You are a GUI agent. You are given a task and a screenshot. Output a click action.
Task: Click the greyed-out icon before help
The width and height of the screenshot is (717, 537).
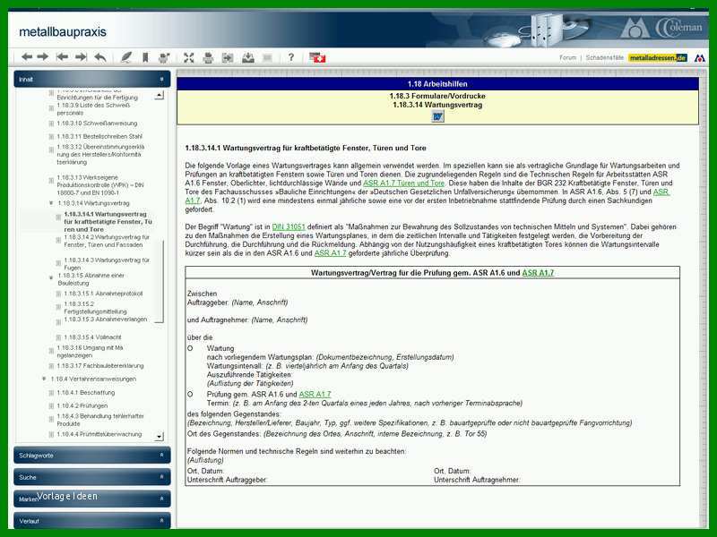[x=267, y=57]
